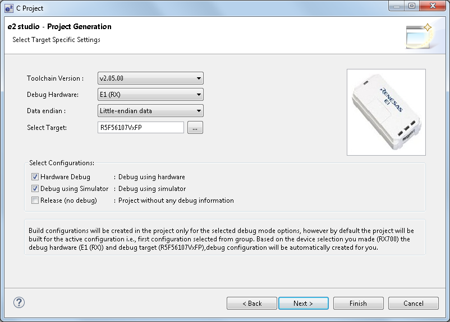Close the C Project dialog

click(x=433, y=6)
